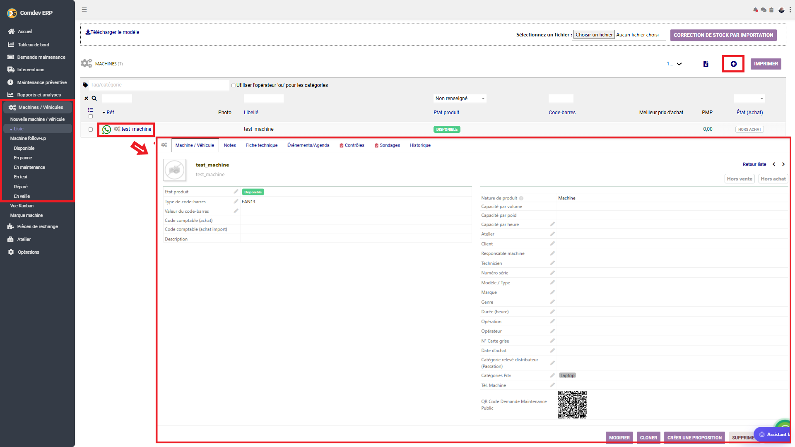Add a new machine with plus icon

click(733, 64)
